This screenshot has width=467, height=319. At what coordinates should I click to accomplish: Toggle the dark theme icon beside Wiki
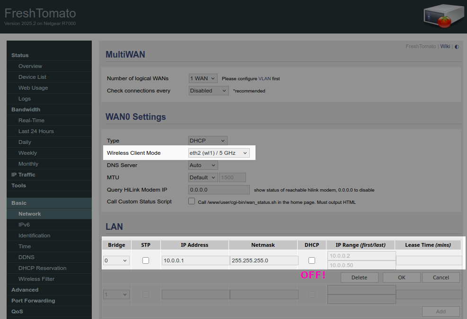point(457,47)
